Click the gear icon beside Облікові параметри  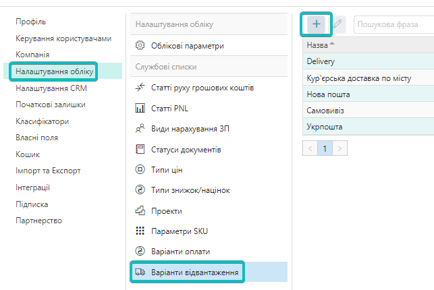[140, 46]
